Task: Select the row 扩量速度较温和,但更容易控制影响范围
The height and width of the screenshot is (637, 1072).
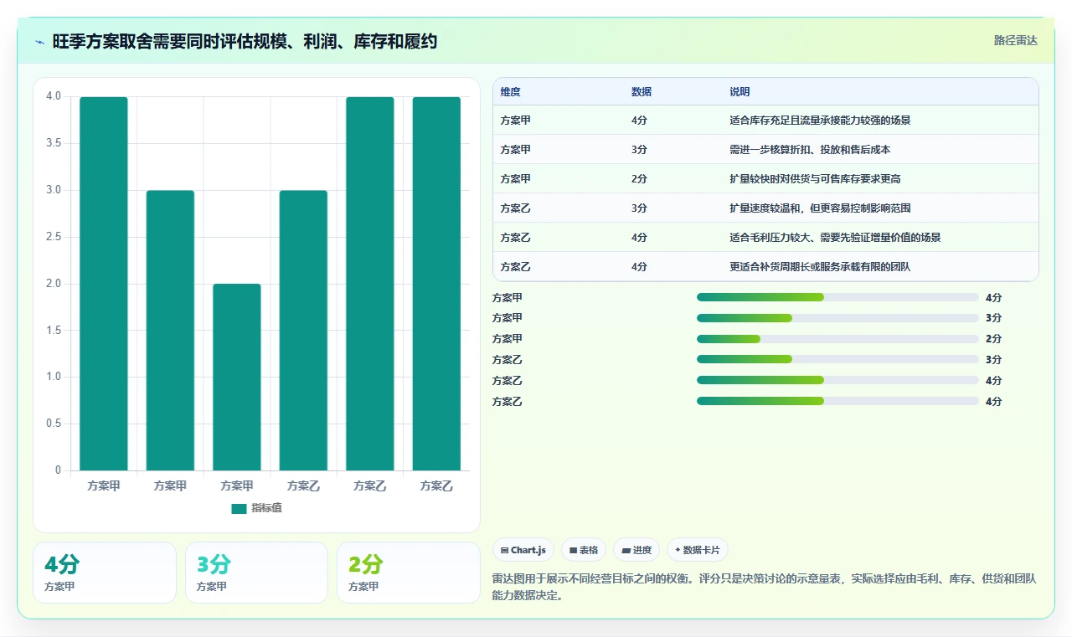Action: (x=765, y=208)
